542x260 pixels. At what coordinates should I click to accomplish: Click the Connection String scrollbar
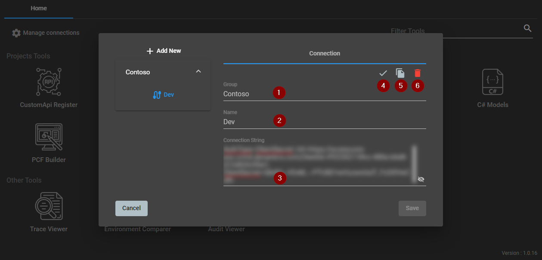(414, 163)
